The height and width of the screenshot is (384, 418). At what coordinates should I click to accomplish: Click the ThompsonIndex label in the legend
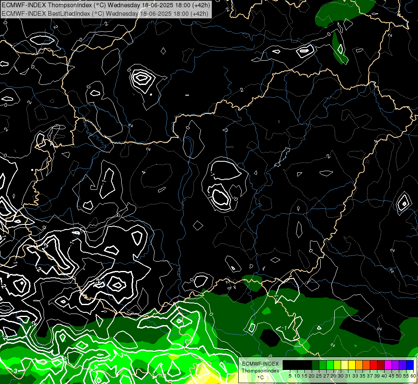[x=260, y=371]
